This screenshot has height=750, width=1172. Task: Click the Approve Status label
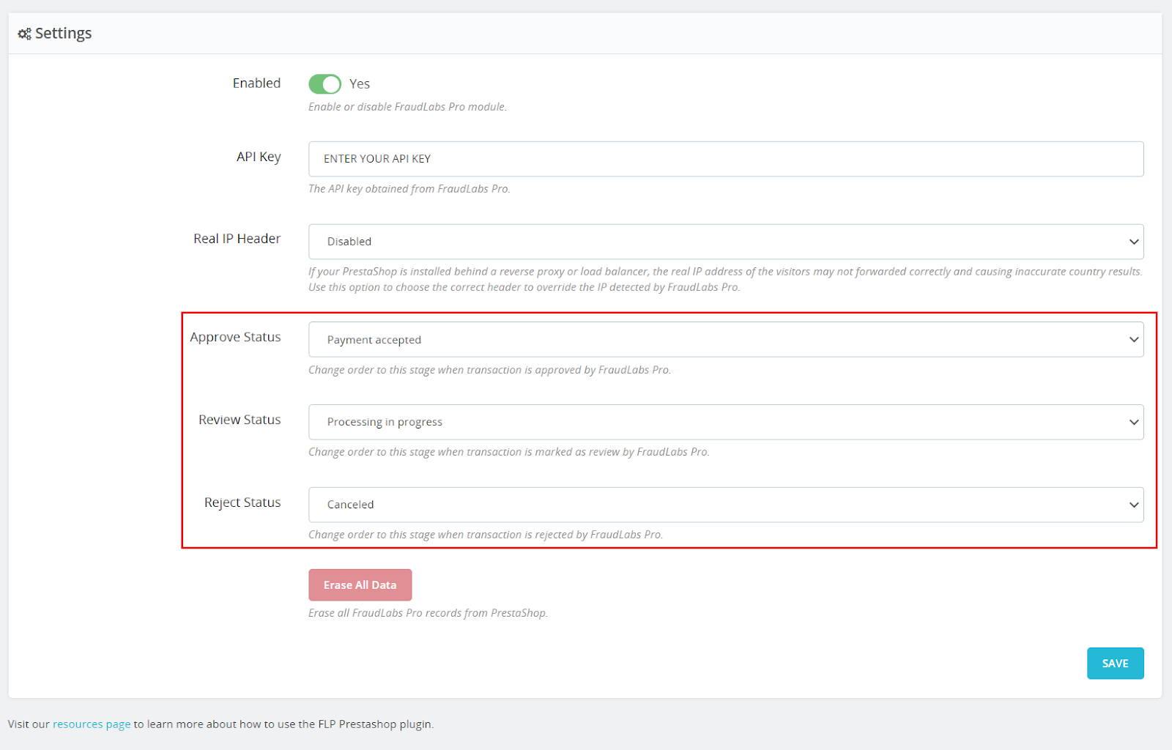235,337
